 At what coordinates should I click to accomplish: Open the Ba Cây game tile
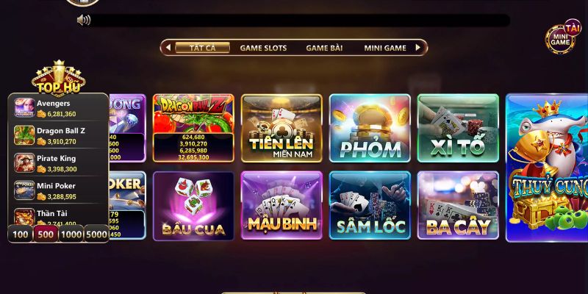458,206
